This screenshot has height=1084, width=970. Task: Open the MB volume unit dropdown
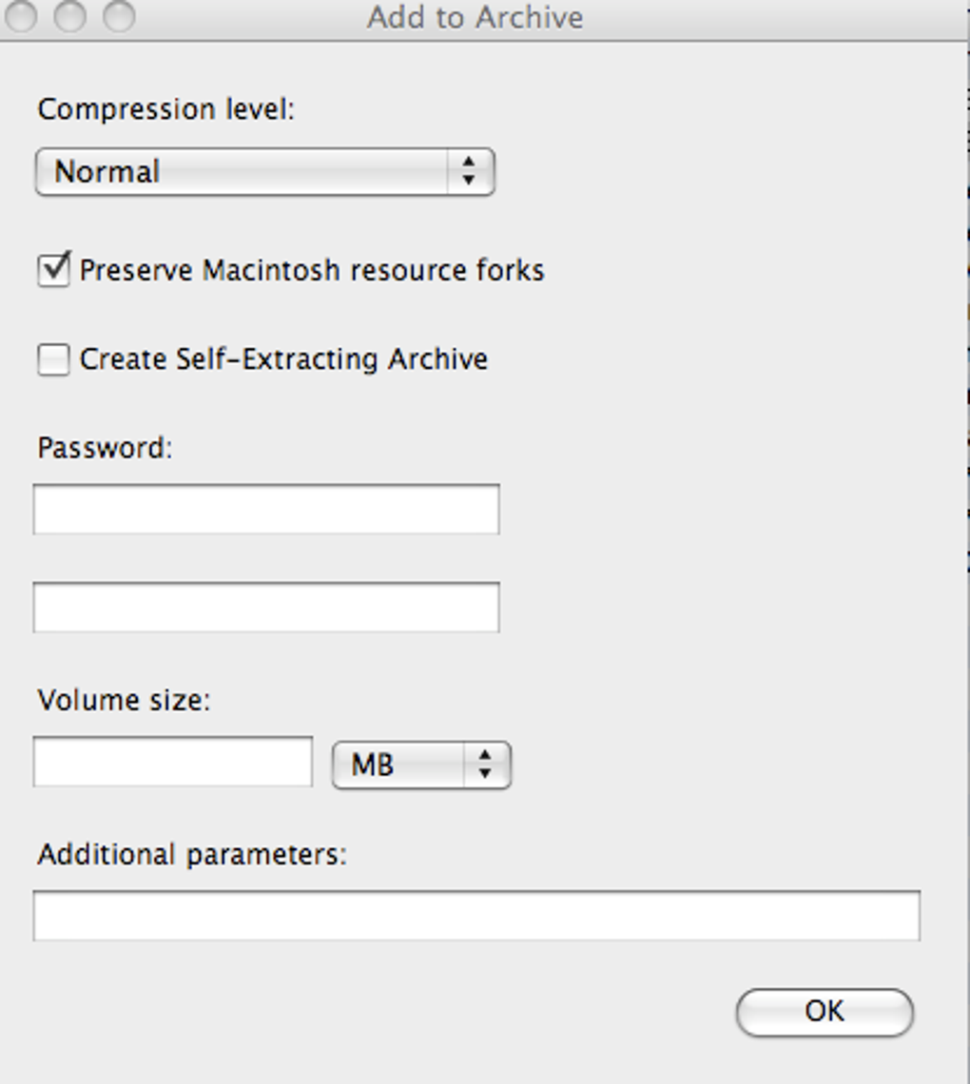click(x=399, y=765)
